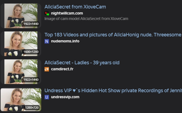
Task: Click the 1600×1200 size badge
Action: (31, 52)
